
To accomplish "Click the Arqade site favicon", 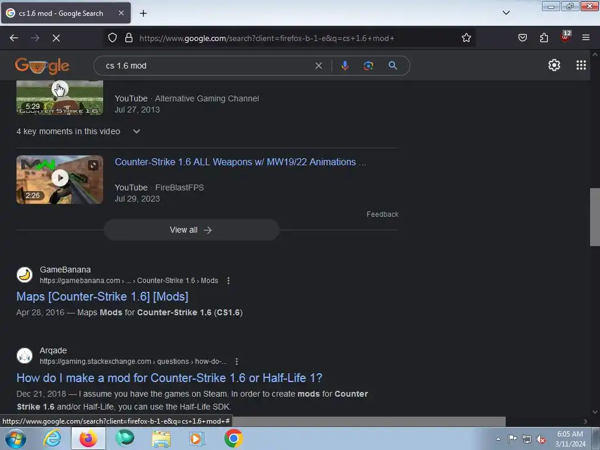I will 25,356.
